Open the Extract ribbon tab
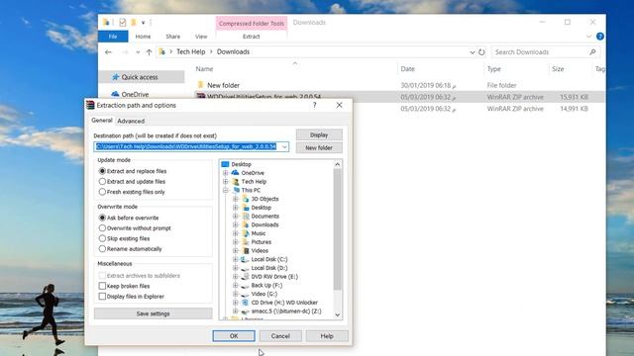634x356 pixels. point(251,37)
